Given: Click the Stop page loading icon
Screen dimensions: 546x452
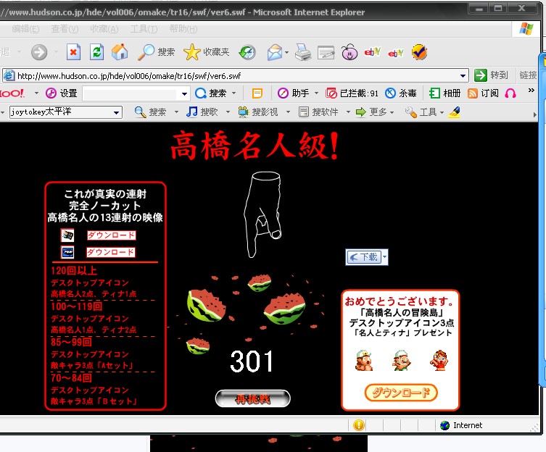Looking at the screenshot, I should tap(73, 52).
